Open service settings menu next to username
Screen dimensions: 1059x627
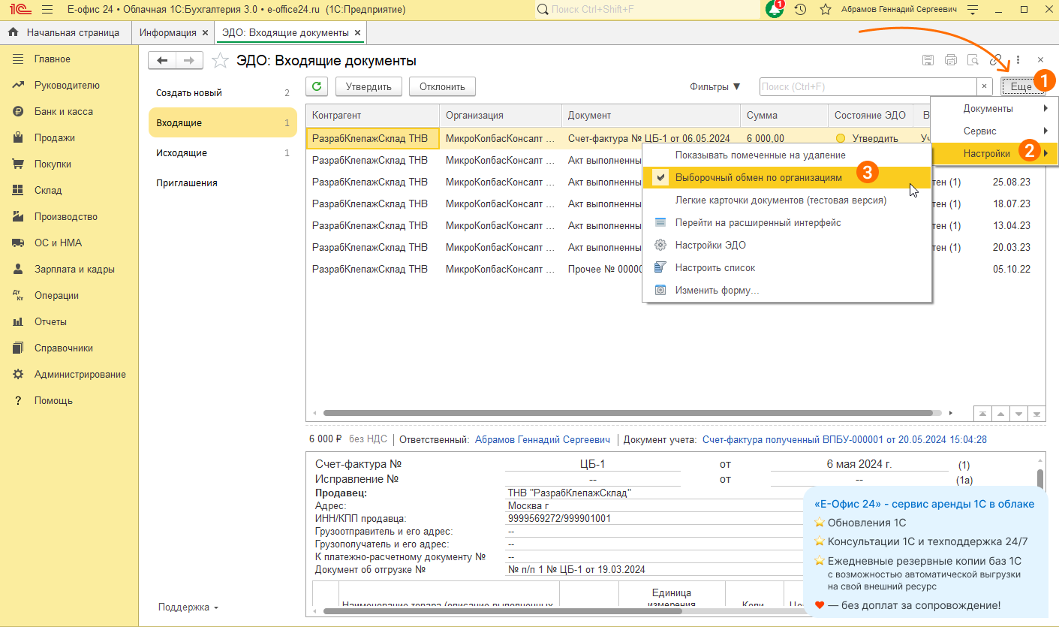973,10
